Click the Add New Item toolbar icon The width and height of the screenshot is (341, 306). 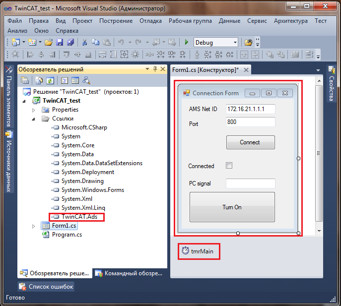(32, 42)
